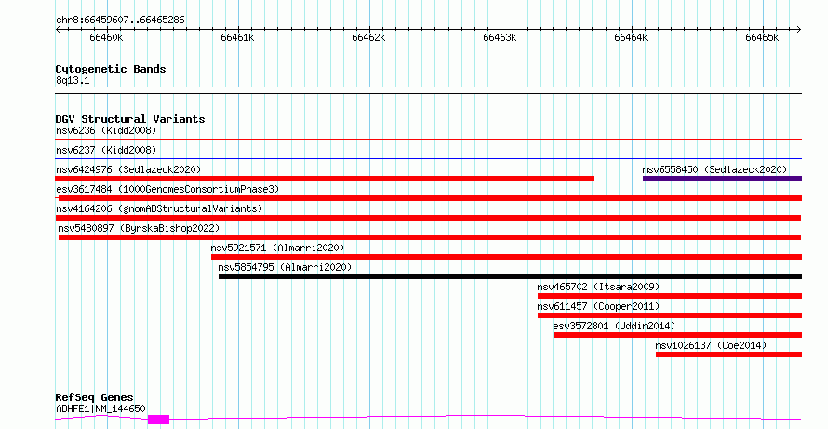Click the nsv611457 (Cooper2011) label
The height and width of the screenshot is (429, 828).
tap(598, 306)
